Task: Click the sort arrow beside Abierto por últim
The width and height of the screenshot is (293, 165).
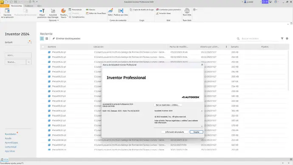Action: click(x=226, y=47)
